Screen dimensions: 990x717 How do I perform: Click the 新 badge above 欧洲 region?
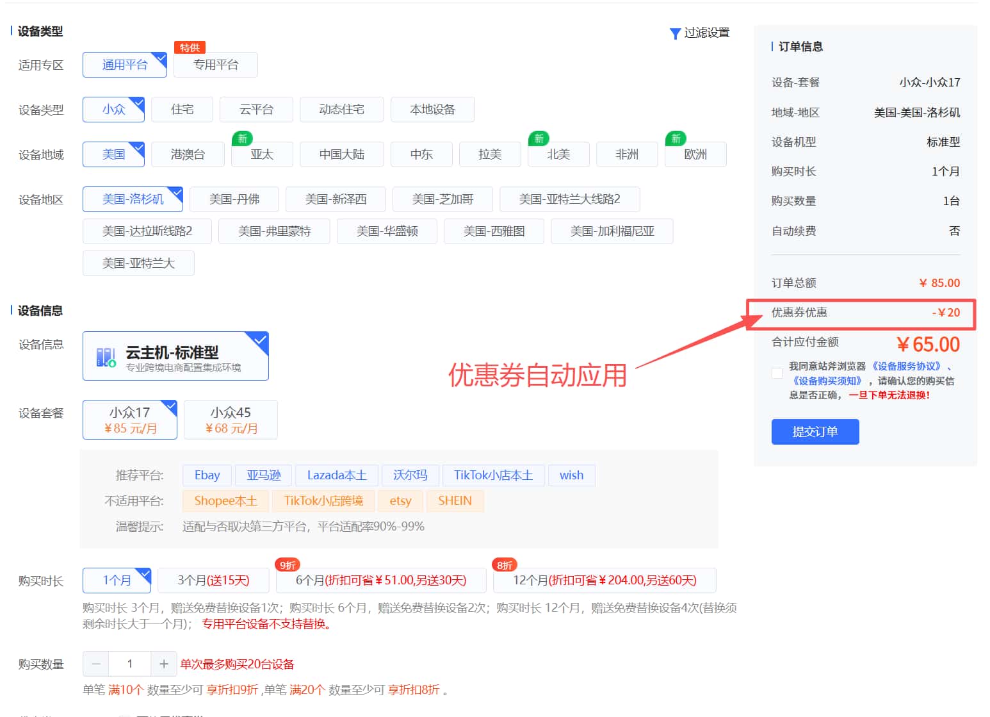coord(676,138)
